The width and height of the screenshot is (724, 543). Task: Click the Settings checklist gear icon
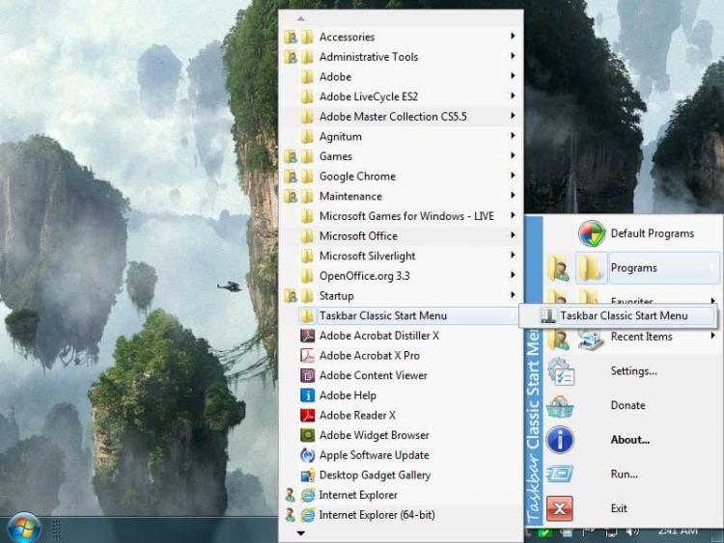[x=560, y=371]
